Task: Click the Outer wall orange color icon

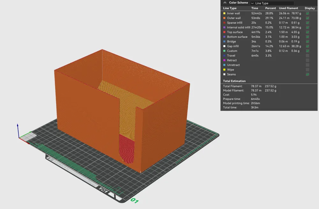Action: [x=224, y=18]
